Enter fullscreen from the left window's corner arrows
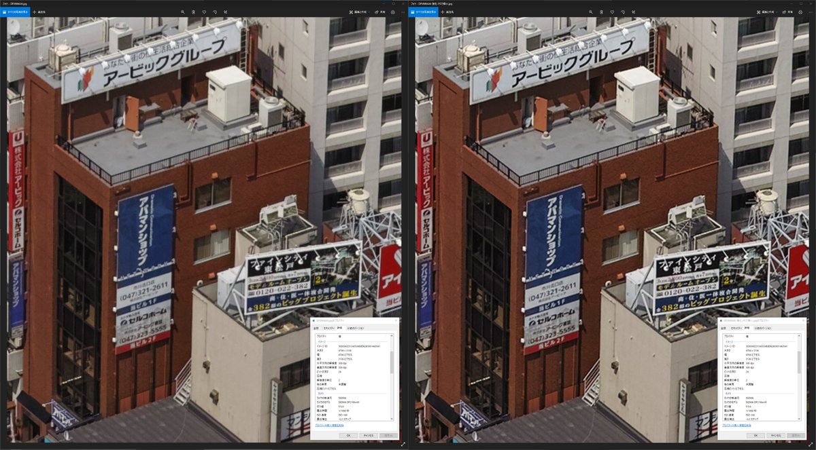The image size is (816, 450). (403, 444)
